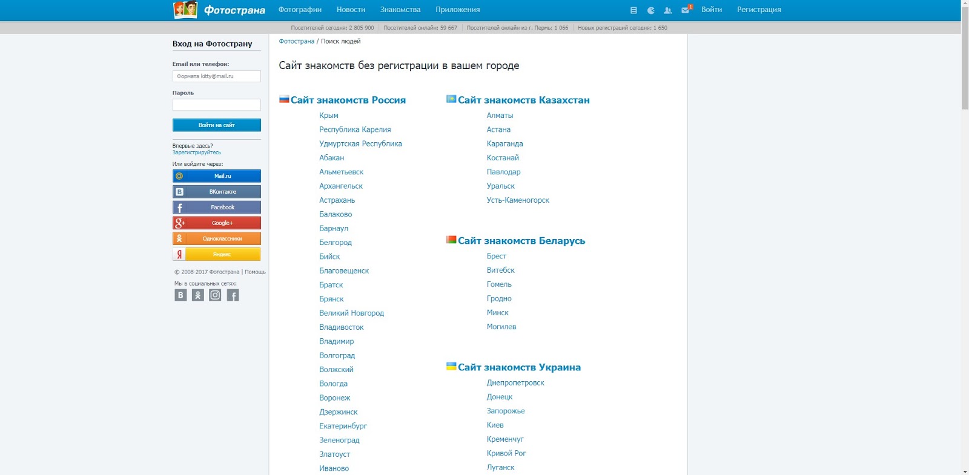Open the Сайт знакомств Казахстан heading
Image resolution: width=969 pixels, height=475 pixels.
pos(524,100)
